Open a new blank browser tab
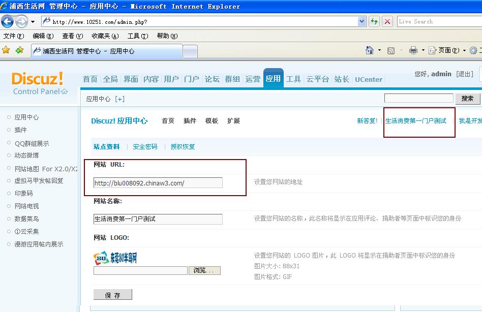 190,52
